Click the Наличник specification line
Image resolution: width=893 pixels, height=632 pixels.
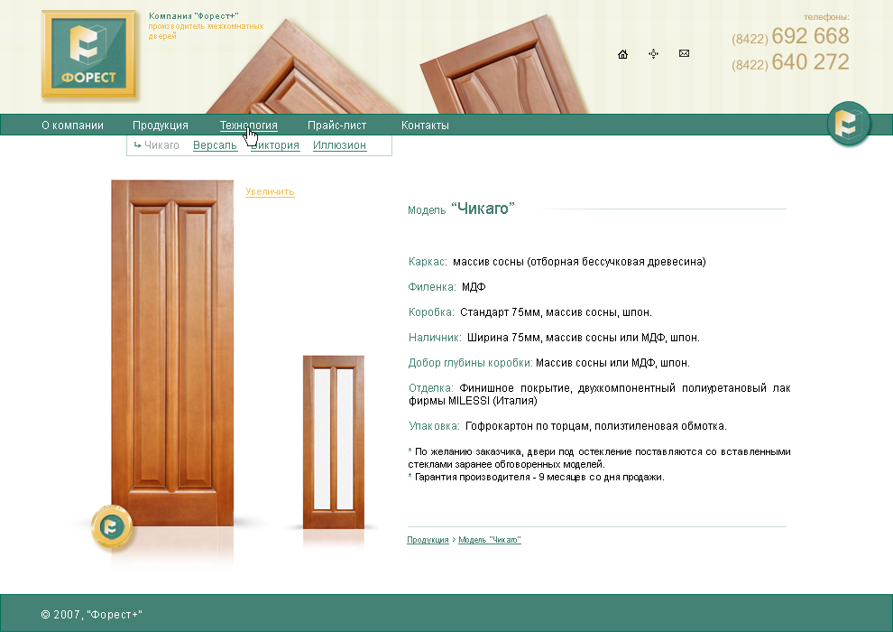point(554,338)
